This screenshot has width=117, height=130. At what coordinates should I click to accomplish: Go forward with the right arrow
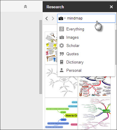tap(53, 19)
